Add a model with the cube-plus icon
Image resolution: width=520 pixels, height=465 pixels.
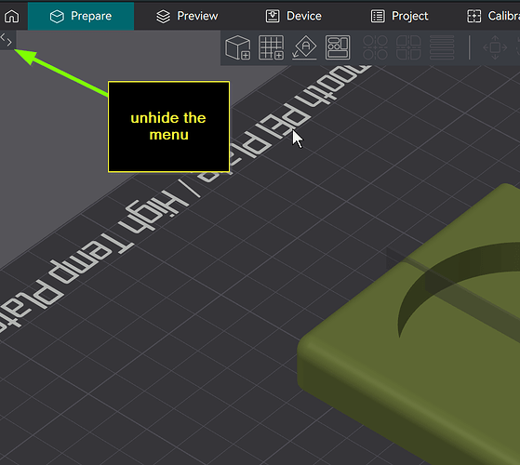[x=238, y=47]
